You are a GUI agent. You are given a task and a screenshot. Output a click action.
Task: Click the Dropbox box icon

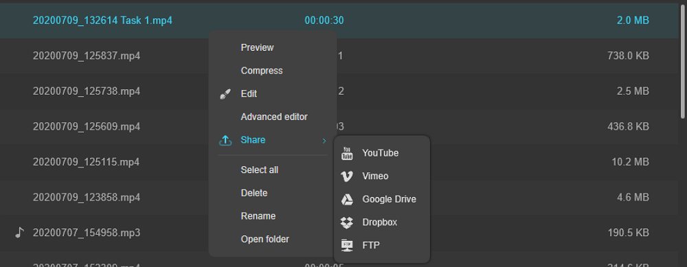[346, 222]
